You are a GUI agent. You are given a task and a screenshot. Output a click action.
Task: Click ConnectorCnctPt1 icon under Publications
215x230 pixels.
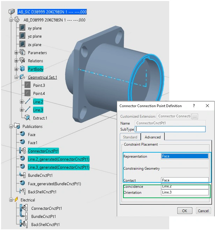point(22,151)
